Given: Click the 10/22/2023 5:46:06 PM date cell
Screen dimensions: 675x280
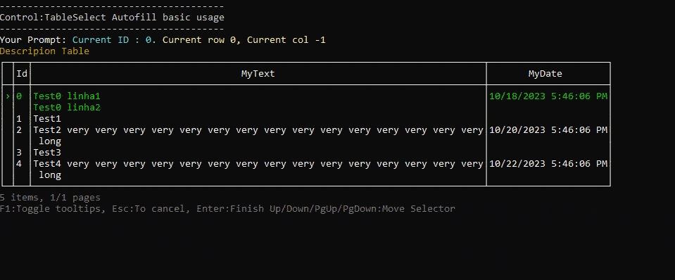Looking at the screenshot, I should tap(548, 163).
